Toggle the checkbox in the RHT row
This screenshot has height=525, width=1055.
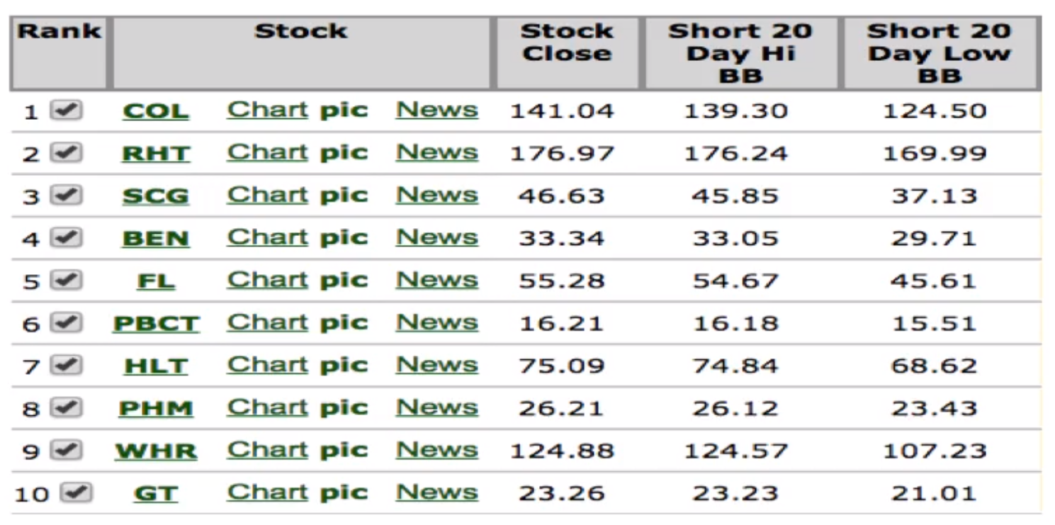tap(66, 153)
